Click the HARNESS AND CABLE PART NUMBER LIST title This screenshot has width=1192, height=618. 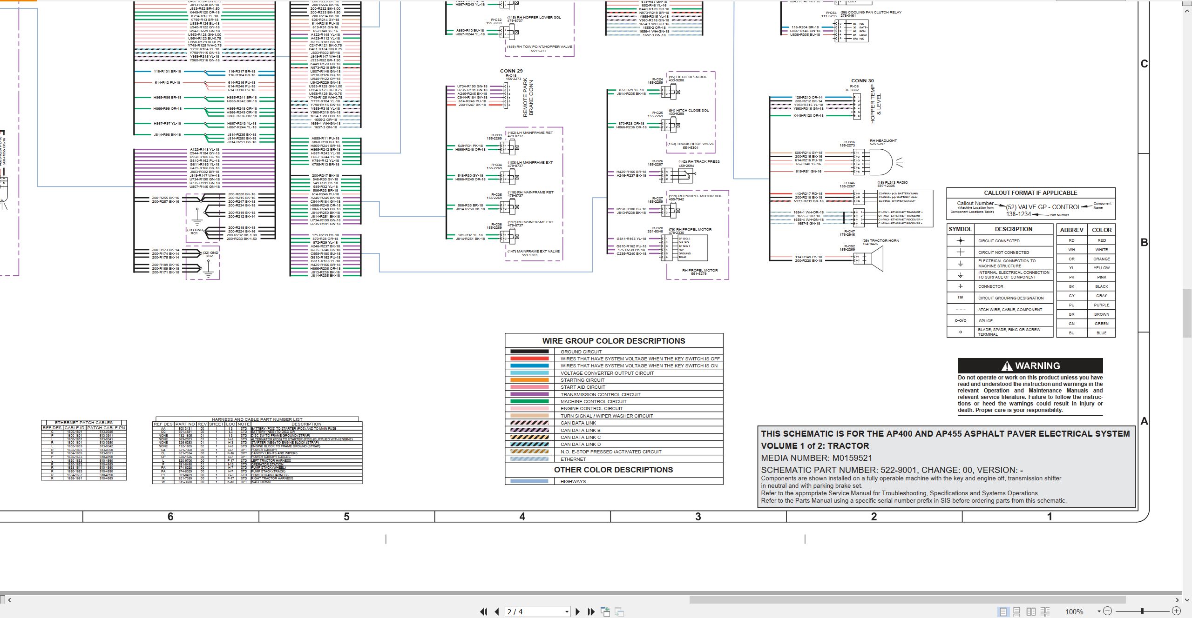[x=257, y=419]
